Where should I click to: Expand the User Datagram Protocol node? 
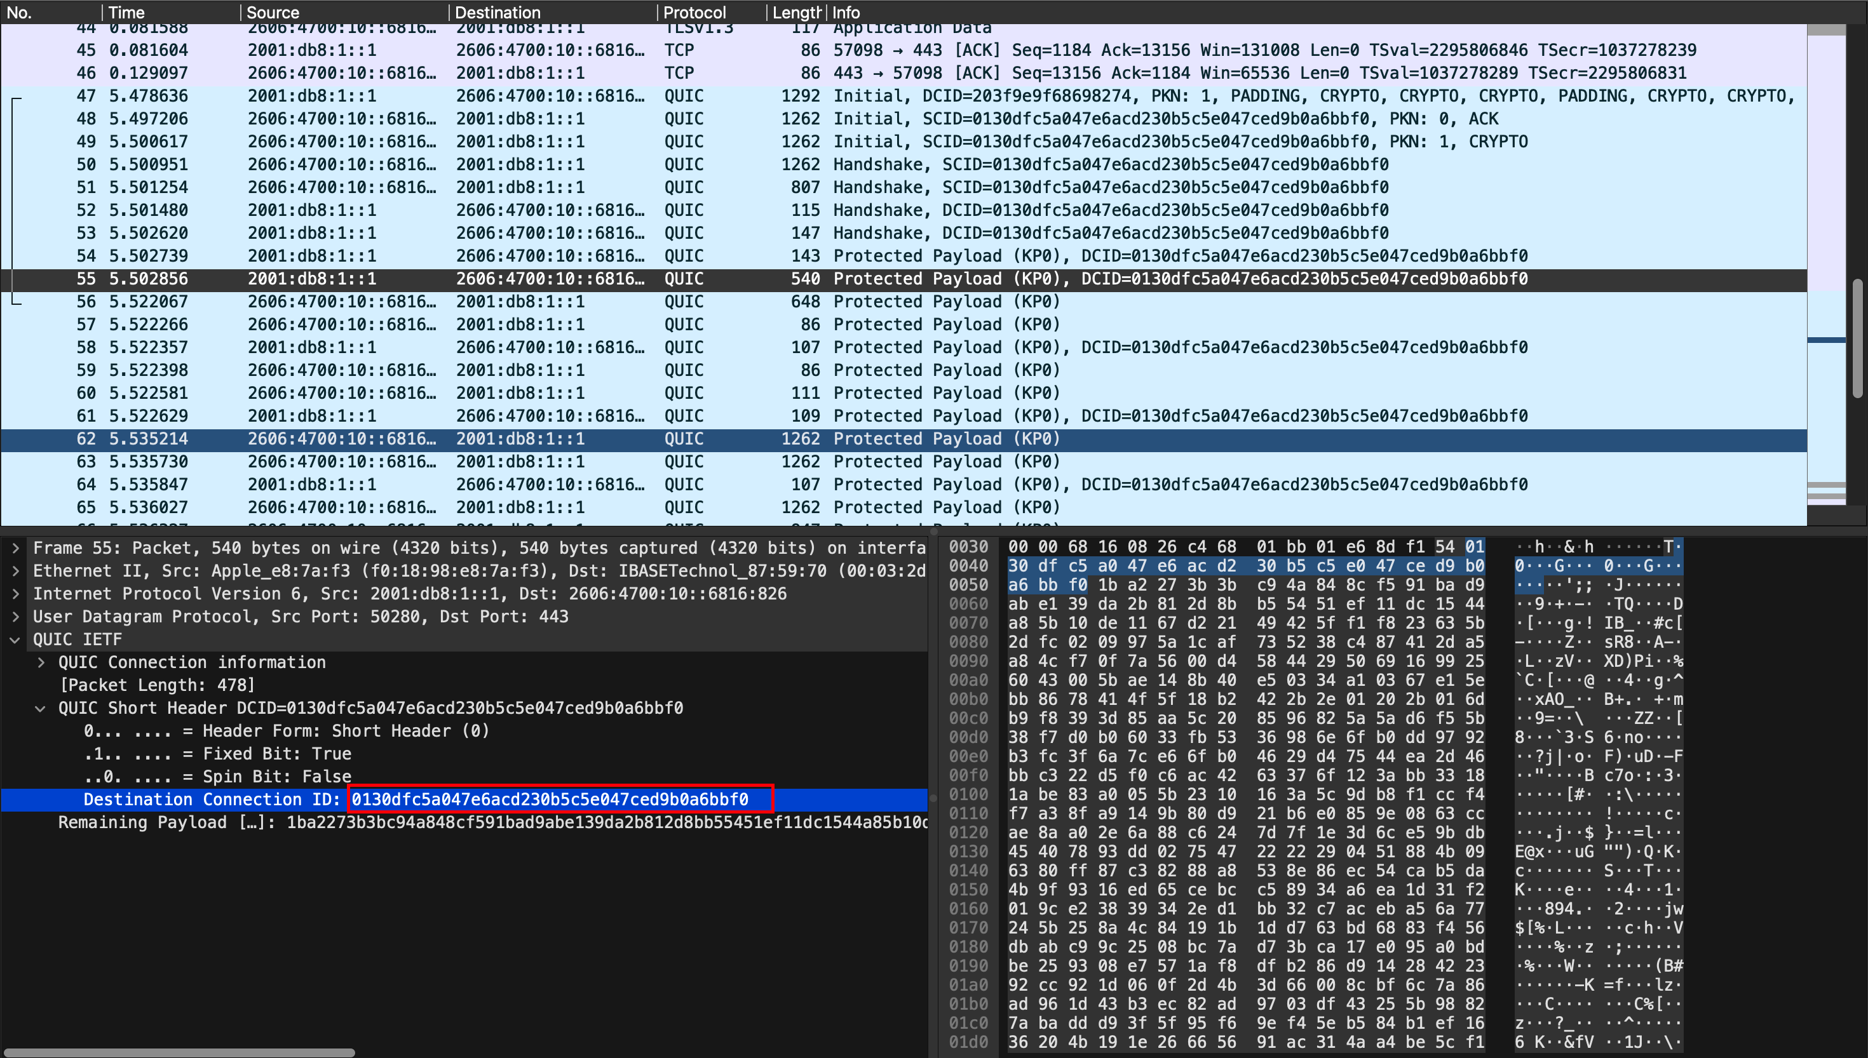(x=15, y=616)
